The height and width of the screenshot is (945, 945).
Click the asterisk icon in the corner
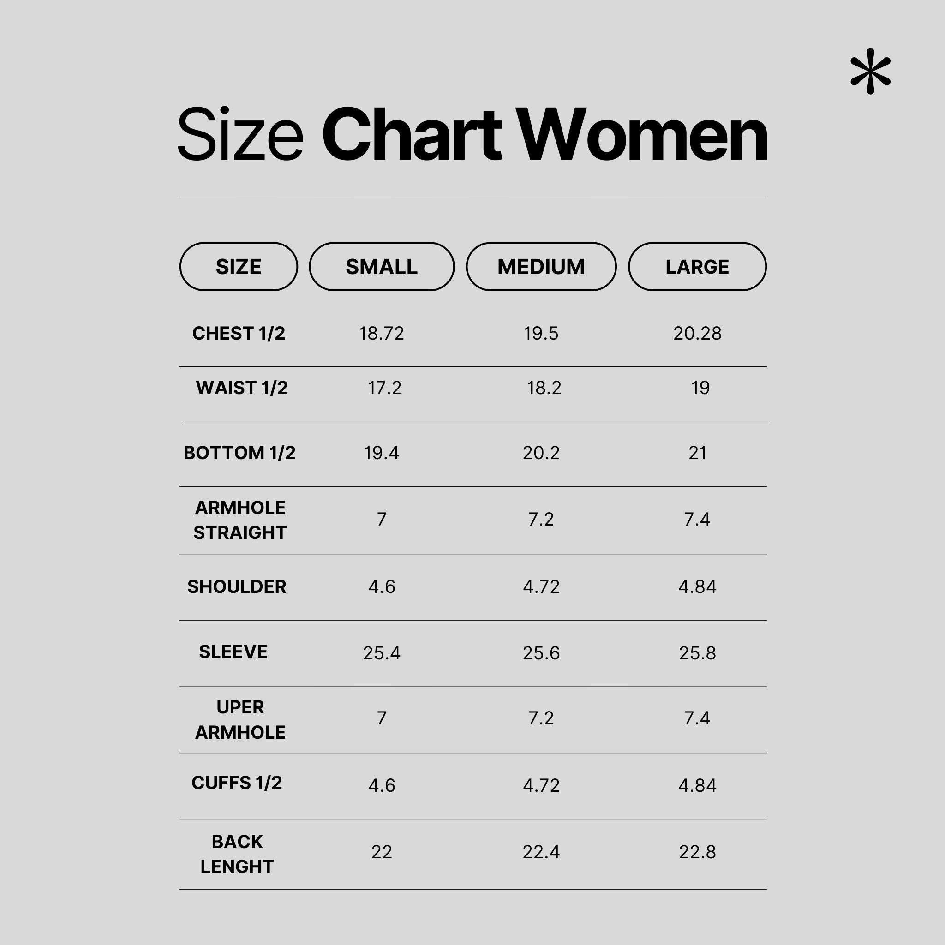point(870,71)
